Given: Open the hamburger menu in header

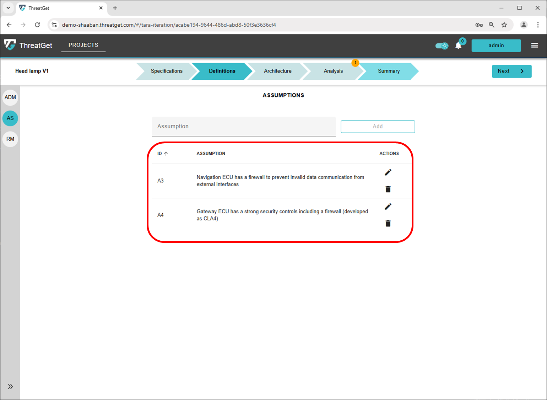Looking at the screenshot, I should pyautogui.click(x=534, y=45).
